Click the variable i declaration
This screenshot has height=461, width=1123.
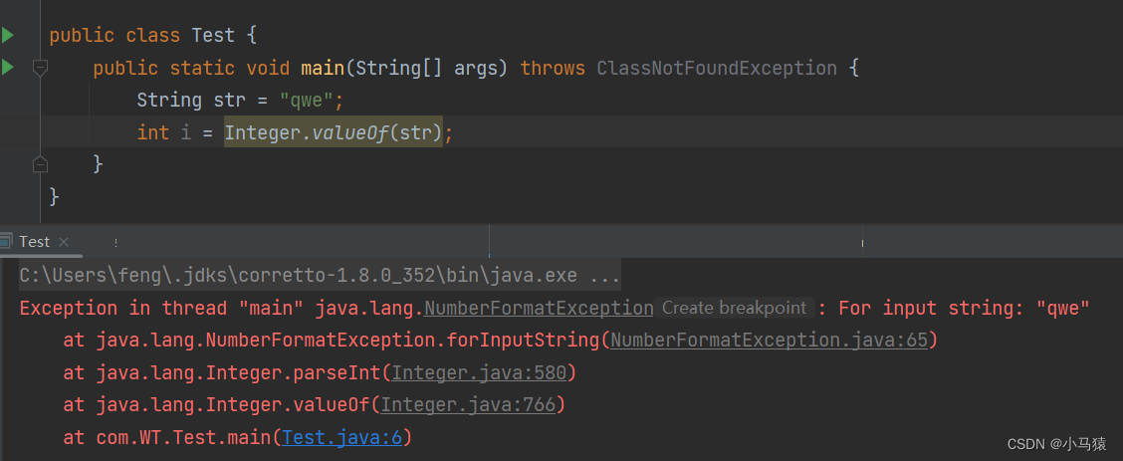pyautogui.click(x=186, y=132)
